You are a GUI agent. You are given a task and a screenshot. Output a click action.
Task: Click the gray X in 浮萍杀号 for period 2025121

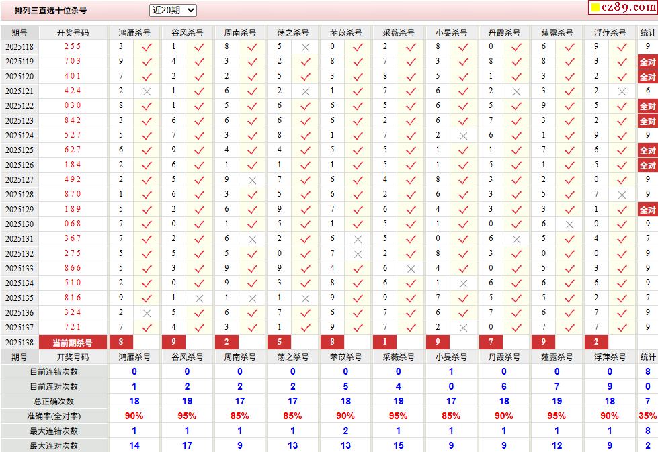pyautogui.click(x=622, y=91)
